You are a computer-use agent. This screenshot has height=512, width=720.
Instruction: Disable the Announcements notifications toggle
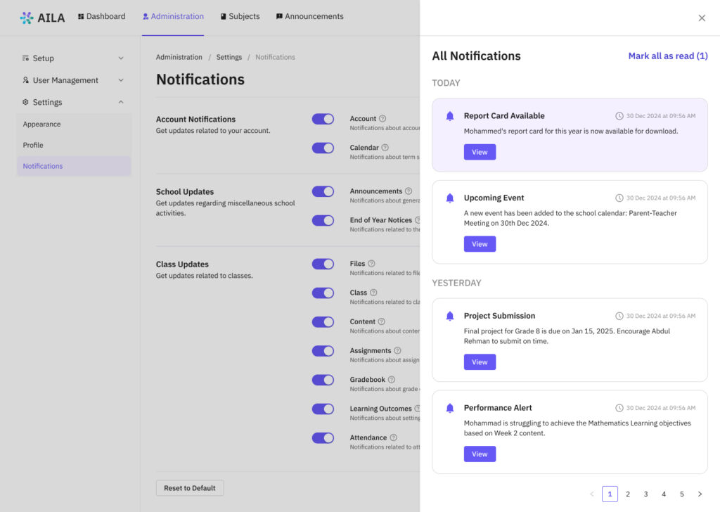323,191
